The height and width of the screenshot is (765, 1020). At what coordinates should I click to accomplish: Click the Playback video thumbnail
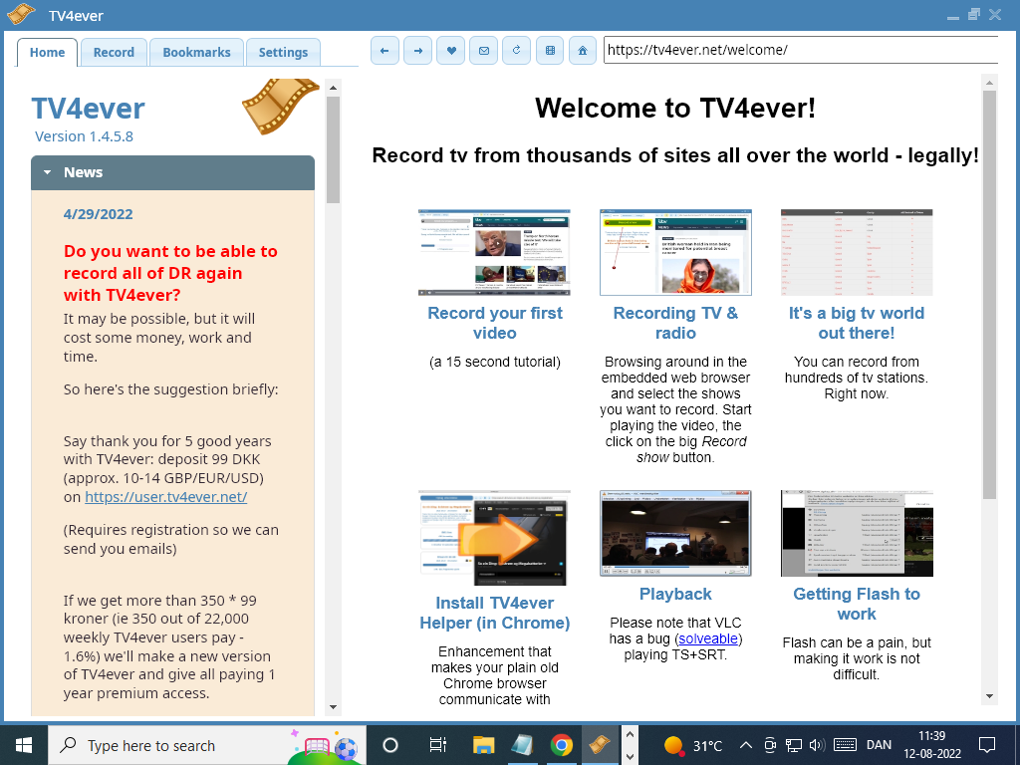point(676,534)
